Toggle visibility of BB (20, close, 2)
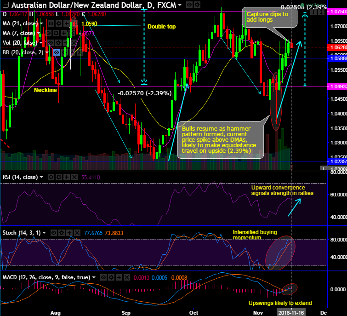 pos(57,52)
